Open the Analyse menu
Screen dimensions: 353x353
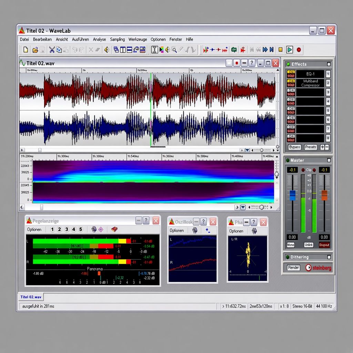[x=99, y=39]
